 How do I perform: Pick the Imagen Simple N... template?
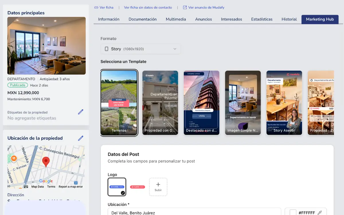[x=243, y=103]
